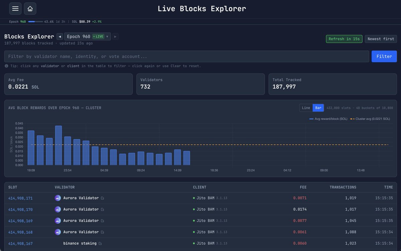Click the tip info icon

point(7,66)
